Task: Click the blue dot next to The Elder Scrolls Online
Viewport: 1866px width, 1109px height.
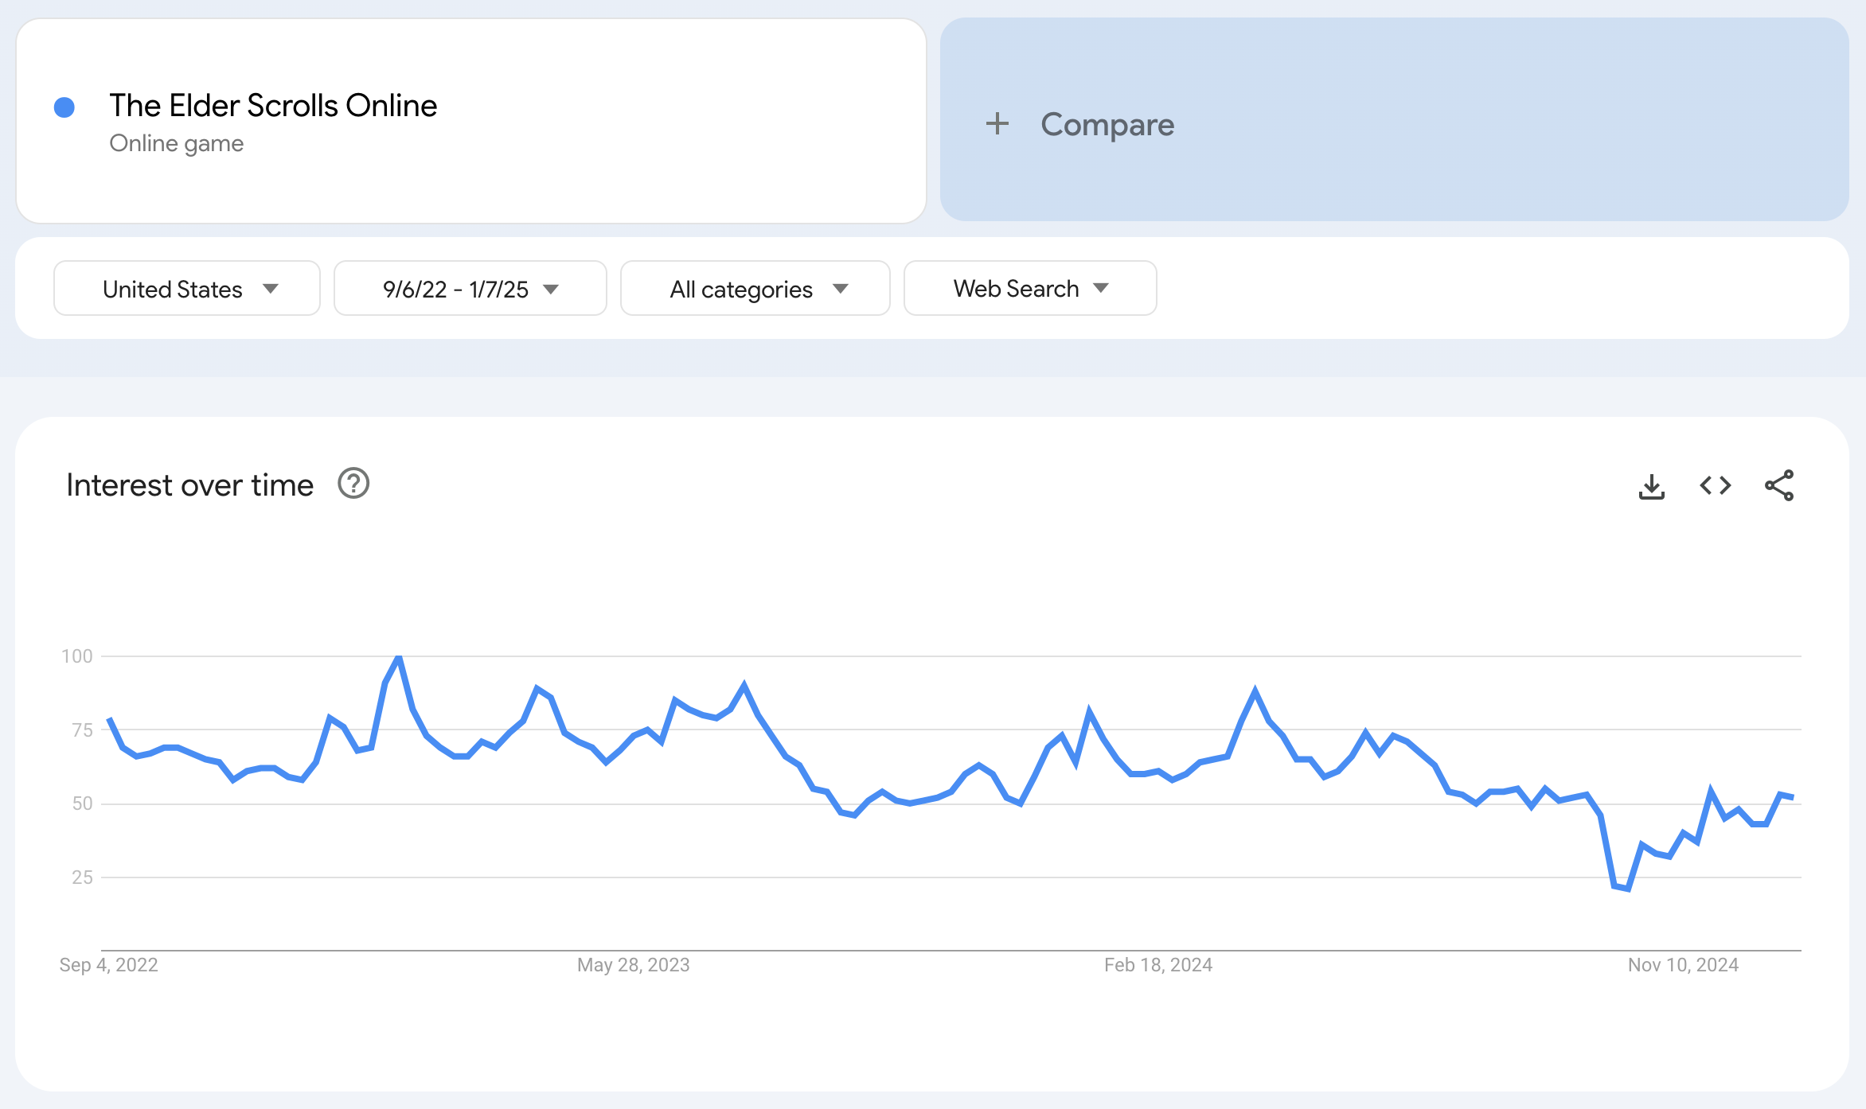Action: [x=64, y=107]
